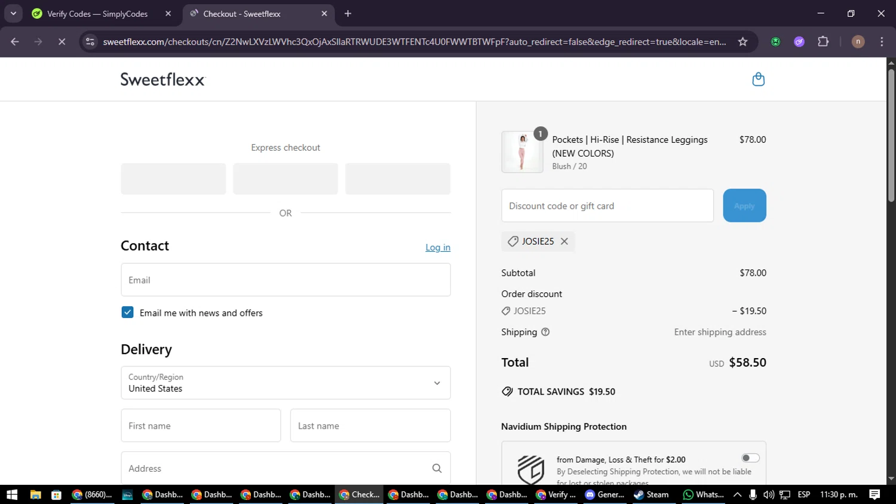The image size is (896, 504).
Task: Open Steam from the taskbar
Action: click(x=651, y=494)
